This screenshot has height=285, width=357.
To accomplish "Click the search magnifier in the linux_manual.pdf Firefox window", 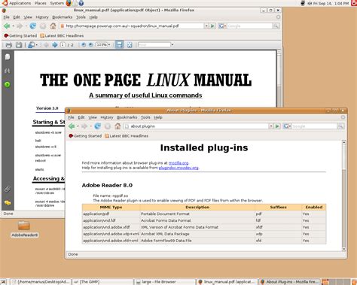I will click(276, 26).
